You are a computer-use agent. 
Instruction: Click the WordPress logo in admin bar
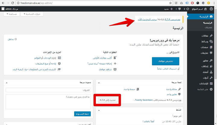pos(211,9)
